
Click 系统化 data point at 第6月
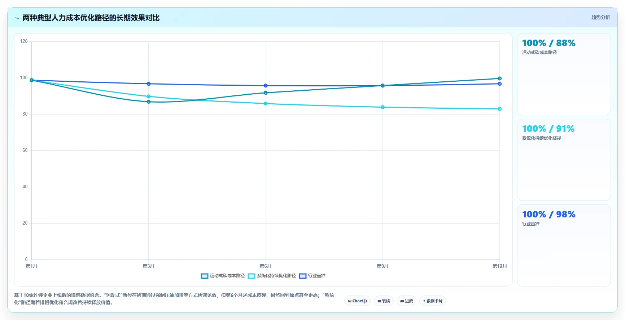pyautogui.click(x=266, y=104)
